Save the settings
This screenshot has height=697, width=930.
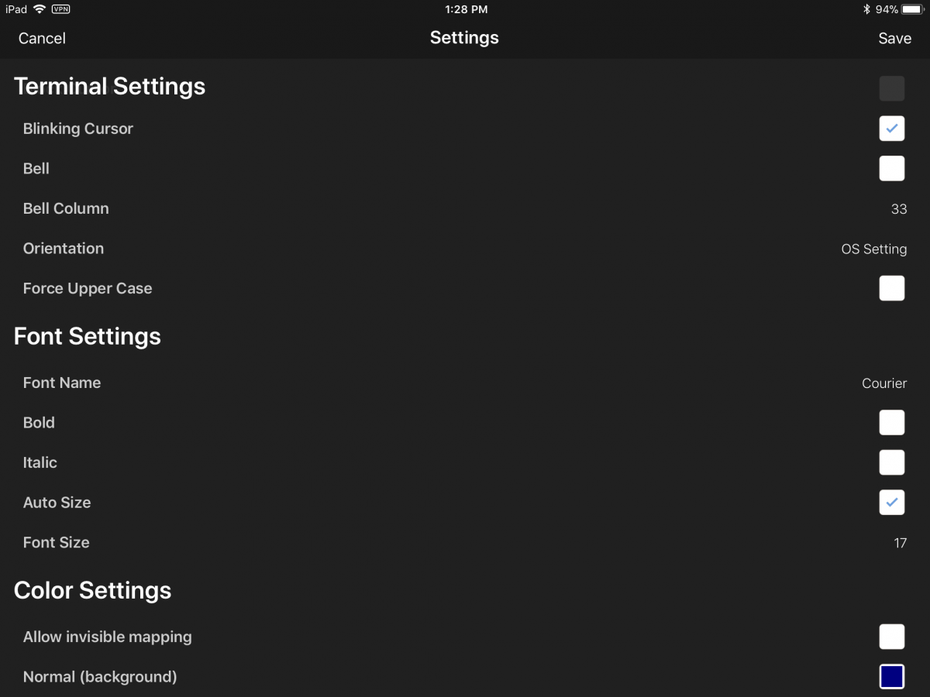894,38
